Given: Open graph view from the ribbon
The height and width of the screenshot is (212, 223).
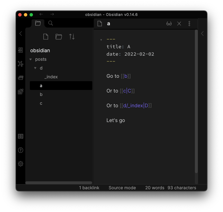Looking at the screenshot, I should point(20,64).
